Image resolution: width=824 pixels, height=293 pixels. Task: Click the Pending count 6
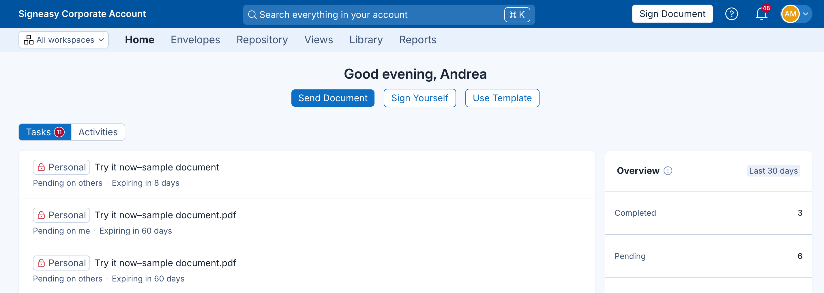pyautogui.click(x=800, y=256)
